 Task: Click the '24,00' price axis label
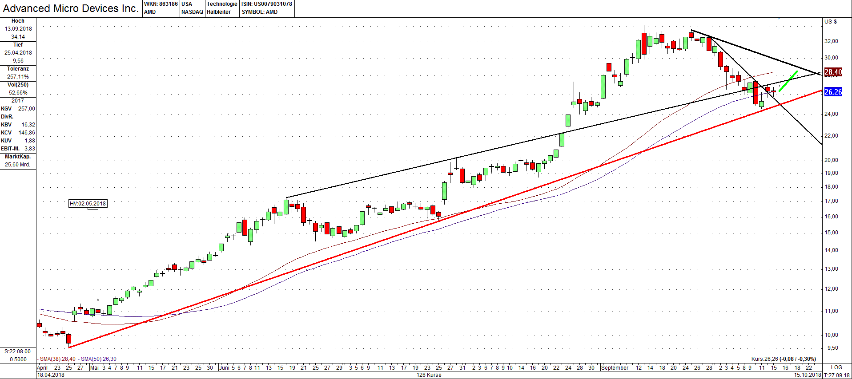831,114
